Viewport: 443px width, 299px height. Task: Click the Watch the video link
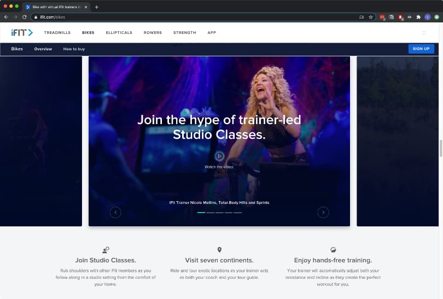point(219,167)
